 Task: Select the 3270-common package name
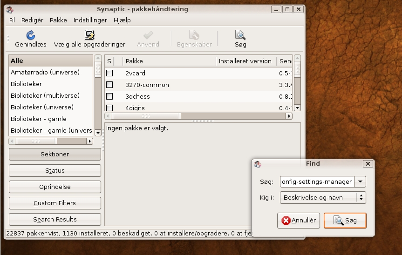pos(147,85)
